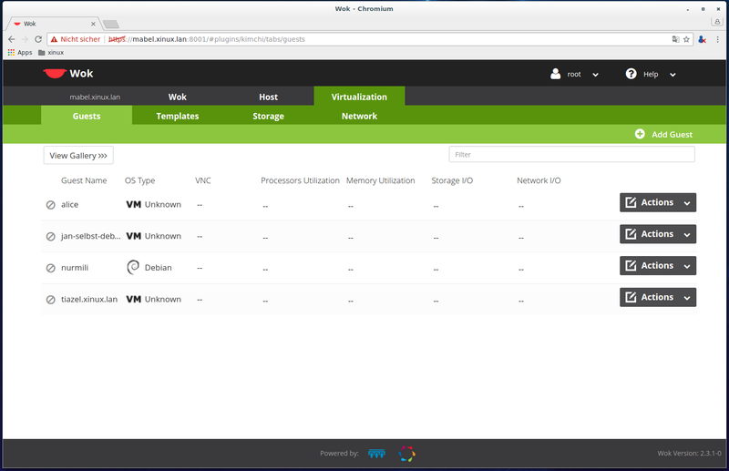The height and width of the screenshot is (471, 729).
Task: Expand the Actions dropdown for alice
Action: pos(658,202)
